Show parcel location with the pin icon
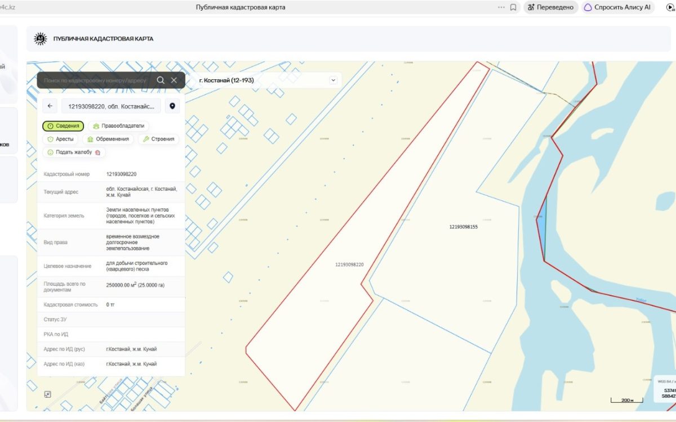 (172, 106)
